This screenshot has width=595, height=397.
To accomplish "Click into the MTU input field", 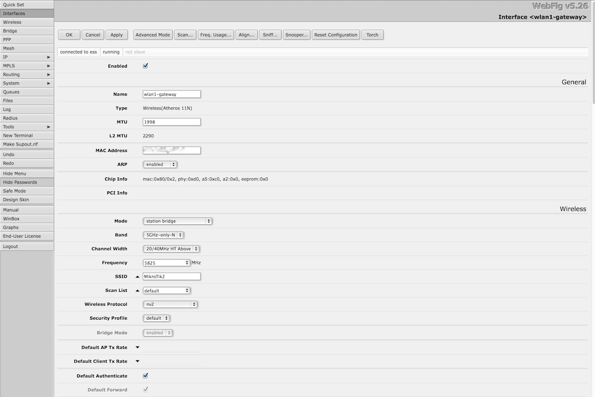I will click(171, 122).
